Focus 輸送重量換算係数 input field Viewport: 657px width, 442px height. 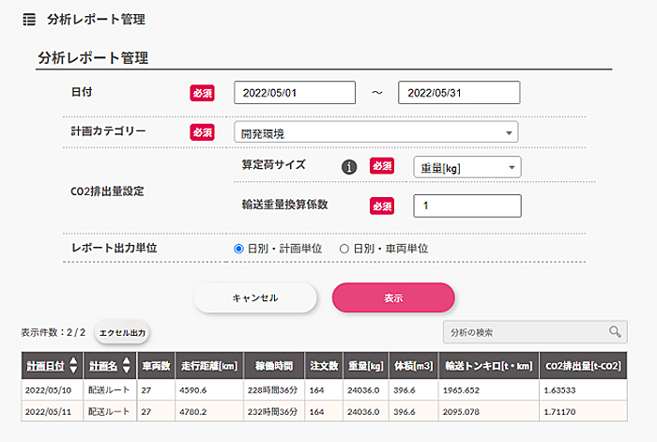click(x=467, y=206)
